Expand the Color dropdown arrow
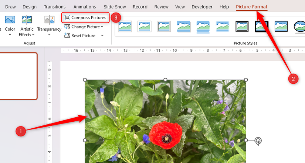305x163 pixels. click(10, 35)
